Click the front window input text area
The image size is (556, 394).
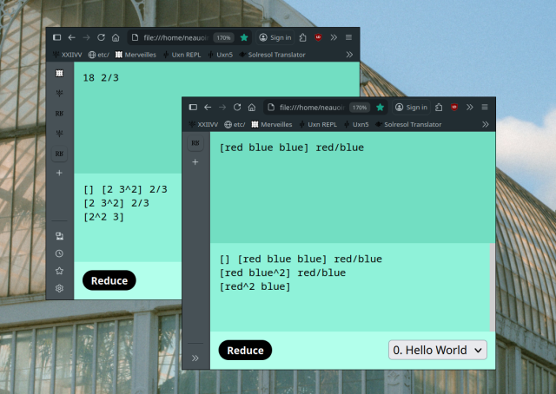click(352, 187)
